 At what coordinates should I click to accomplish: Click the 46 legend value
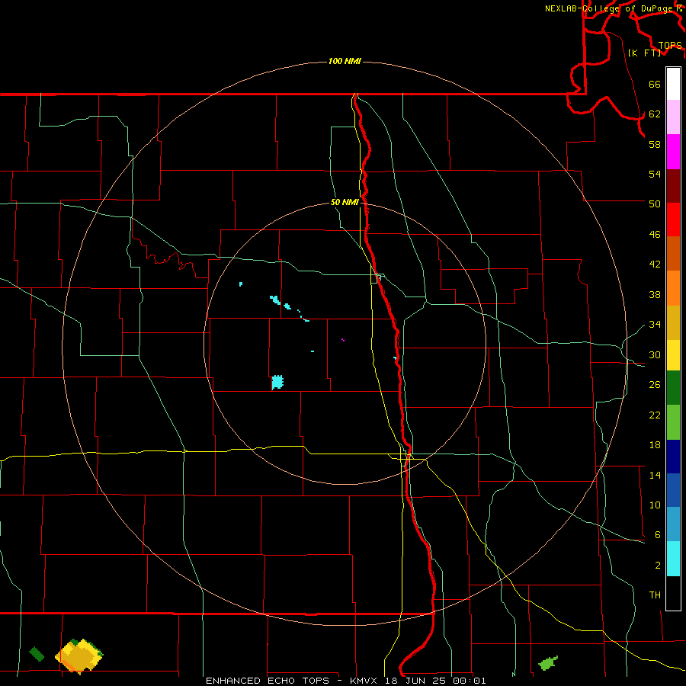[655, 235]
